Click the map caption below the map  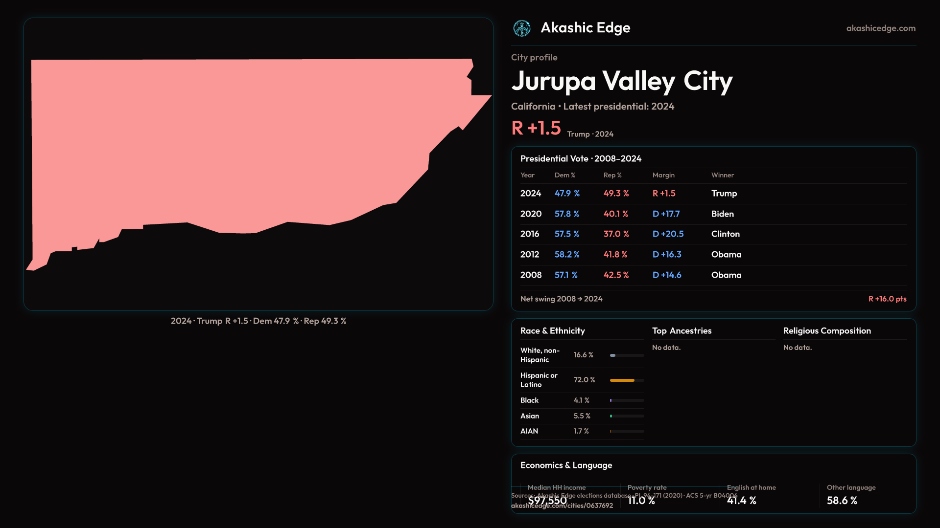coord(258,321)
